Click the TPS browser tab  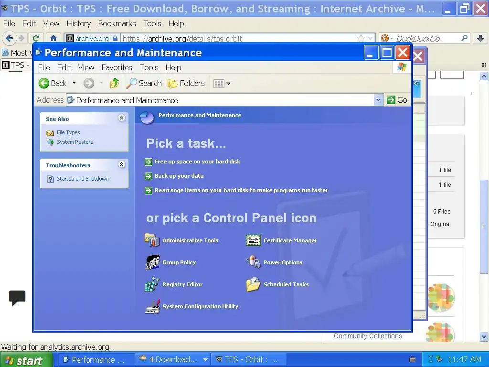[16, 65]
